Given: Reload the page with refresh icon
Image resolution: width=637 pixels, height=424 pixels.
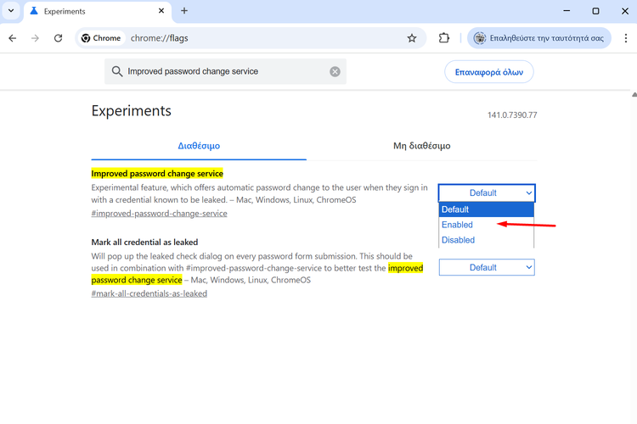Looking at the screenshot, I should (58, 38).
